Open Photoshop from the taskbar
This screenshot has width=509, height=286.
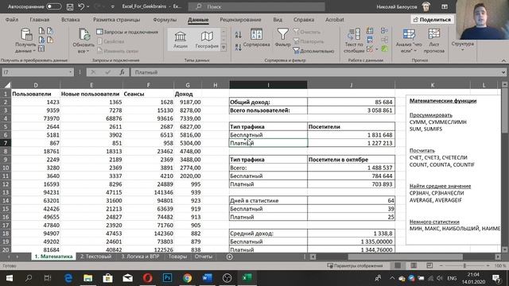(x=168, y=278)
